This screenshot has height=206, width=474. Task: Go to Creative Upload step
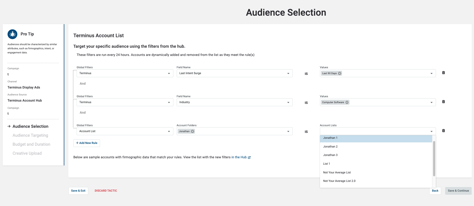coord(27,153)
